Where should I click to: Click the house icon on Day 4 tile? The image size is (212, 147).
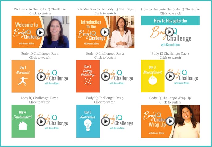tap(23, 125)
